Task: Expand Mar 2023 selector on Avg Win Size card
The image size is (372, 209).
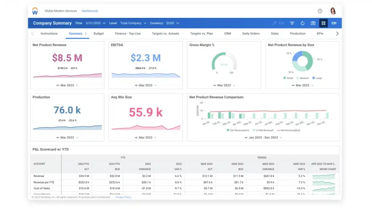Action: tap(146, 137)
